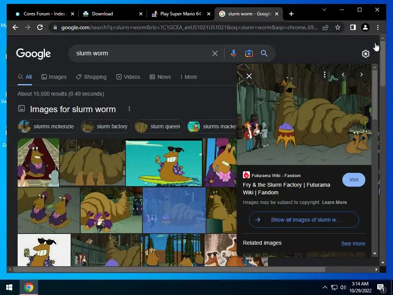Select the Shopping search filter
The width and height of the screenshot is (393, 295).
tap(91, 77)
